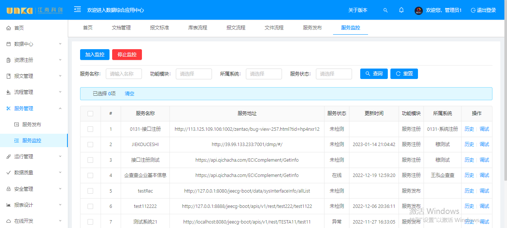
Task: Click the home icon in the sidebar
Action: [x=9, y=28]
